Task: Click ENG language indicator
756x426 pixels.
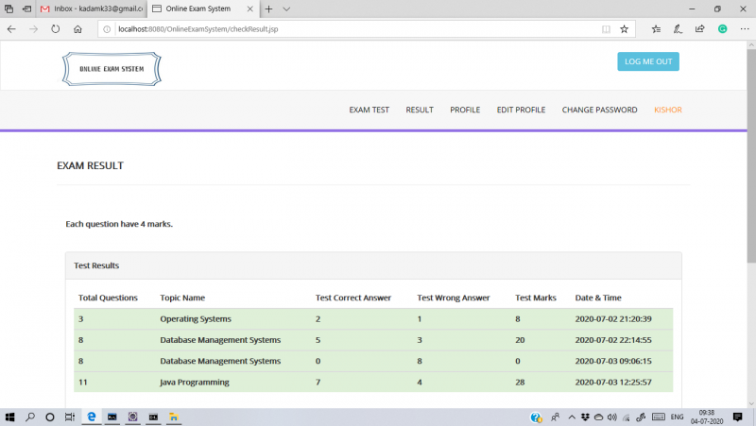Action: click(677, 417)
